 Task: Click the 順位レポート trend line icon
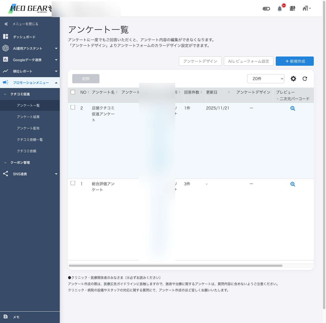pos(5,71)
